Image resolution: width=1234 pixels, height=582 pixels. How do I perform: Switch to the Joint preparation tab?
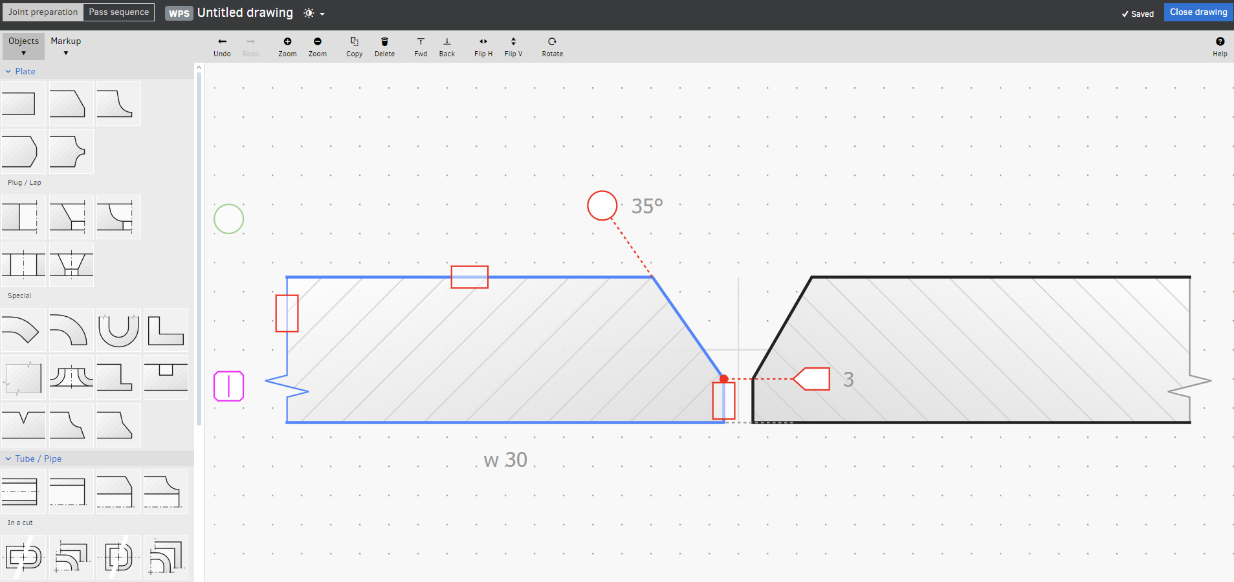pos(43,12)
